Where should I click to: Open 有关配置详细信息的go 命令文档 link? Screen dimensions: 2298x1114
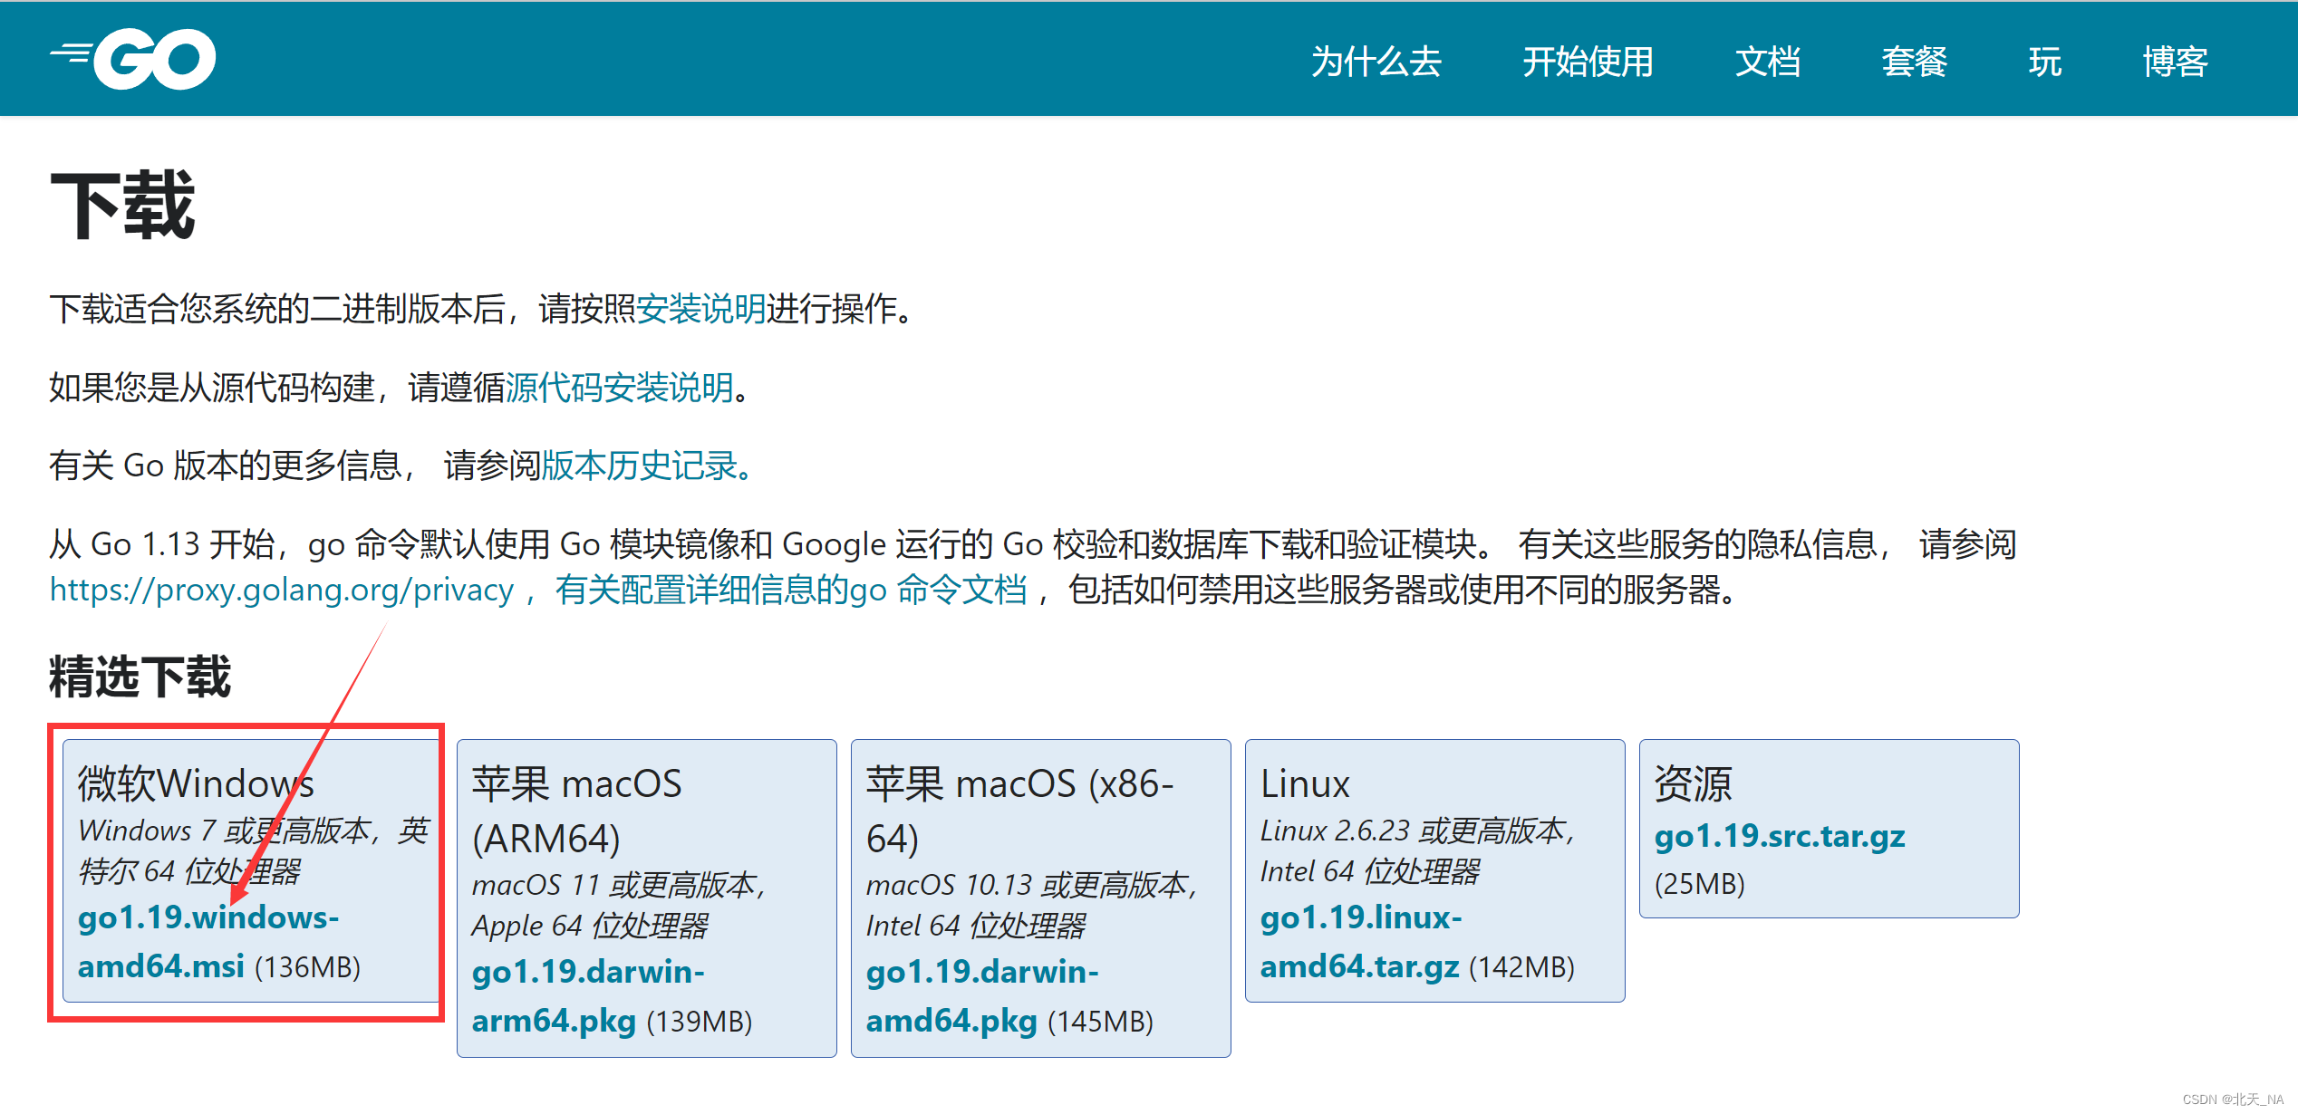(791, 590)
